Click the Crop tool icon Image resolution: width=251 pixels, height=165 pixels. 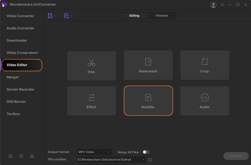pos(205,62)
